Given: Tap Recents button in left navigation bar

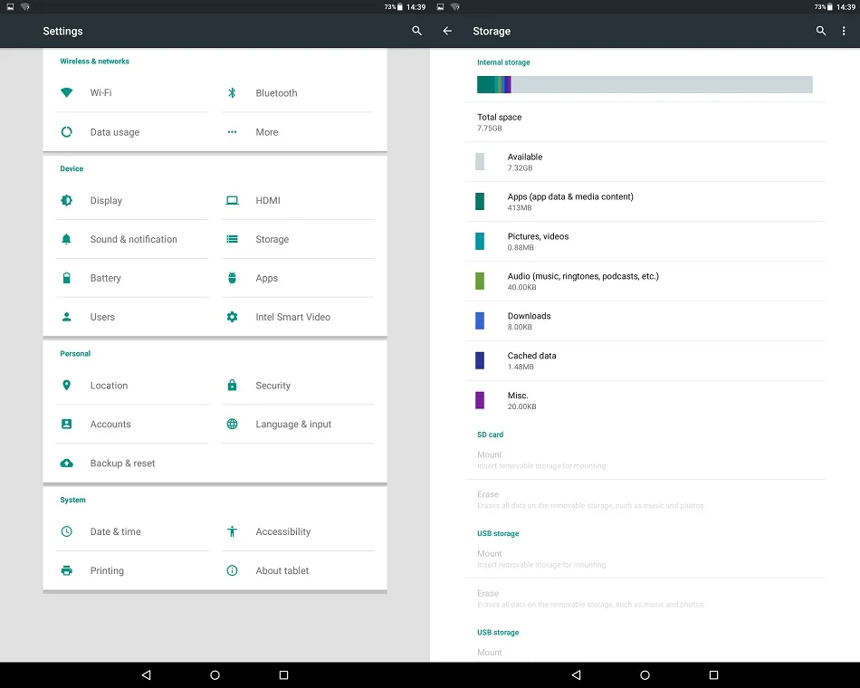Looking at the screenshot, I should click(283, 674).
